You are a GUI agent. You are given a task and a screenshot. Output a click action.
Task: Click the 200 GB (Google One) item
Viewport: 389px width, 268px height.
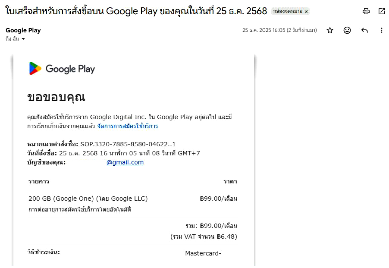(x=88, y=199)
